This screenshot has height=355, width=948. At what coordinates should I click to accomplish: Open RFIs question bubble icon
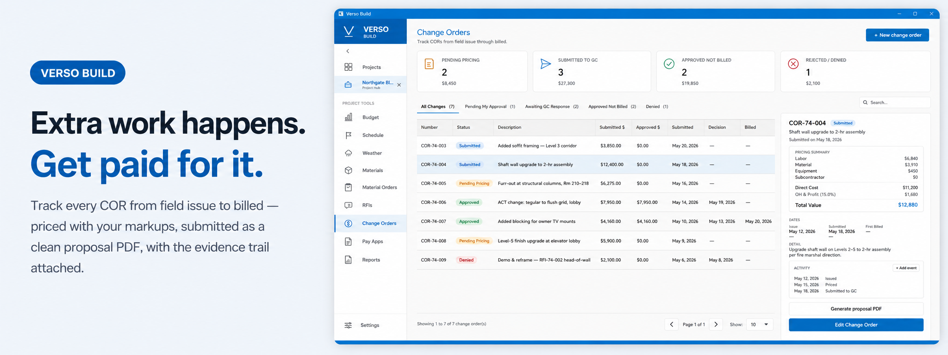349,205
